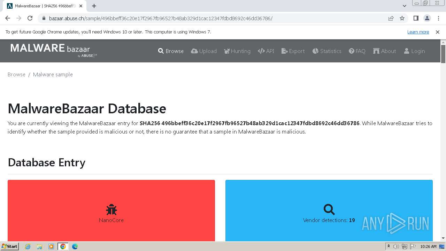The height and width of the screenshot is (251, 446).
Task: Launch Microsoft Edge from taskbar
Action: 75,246
